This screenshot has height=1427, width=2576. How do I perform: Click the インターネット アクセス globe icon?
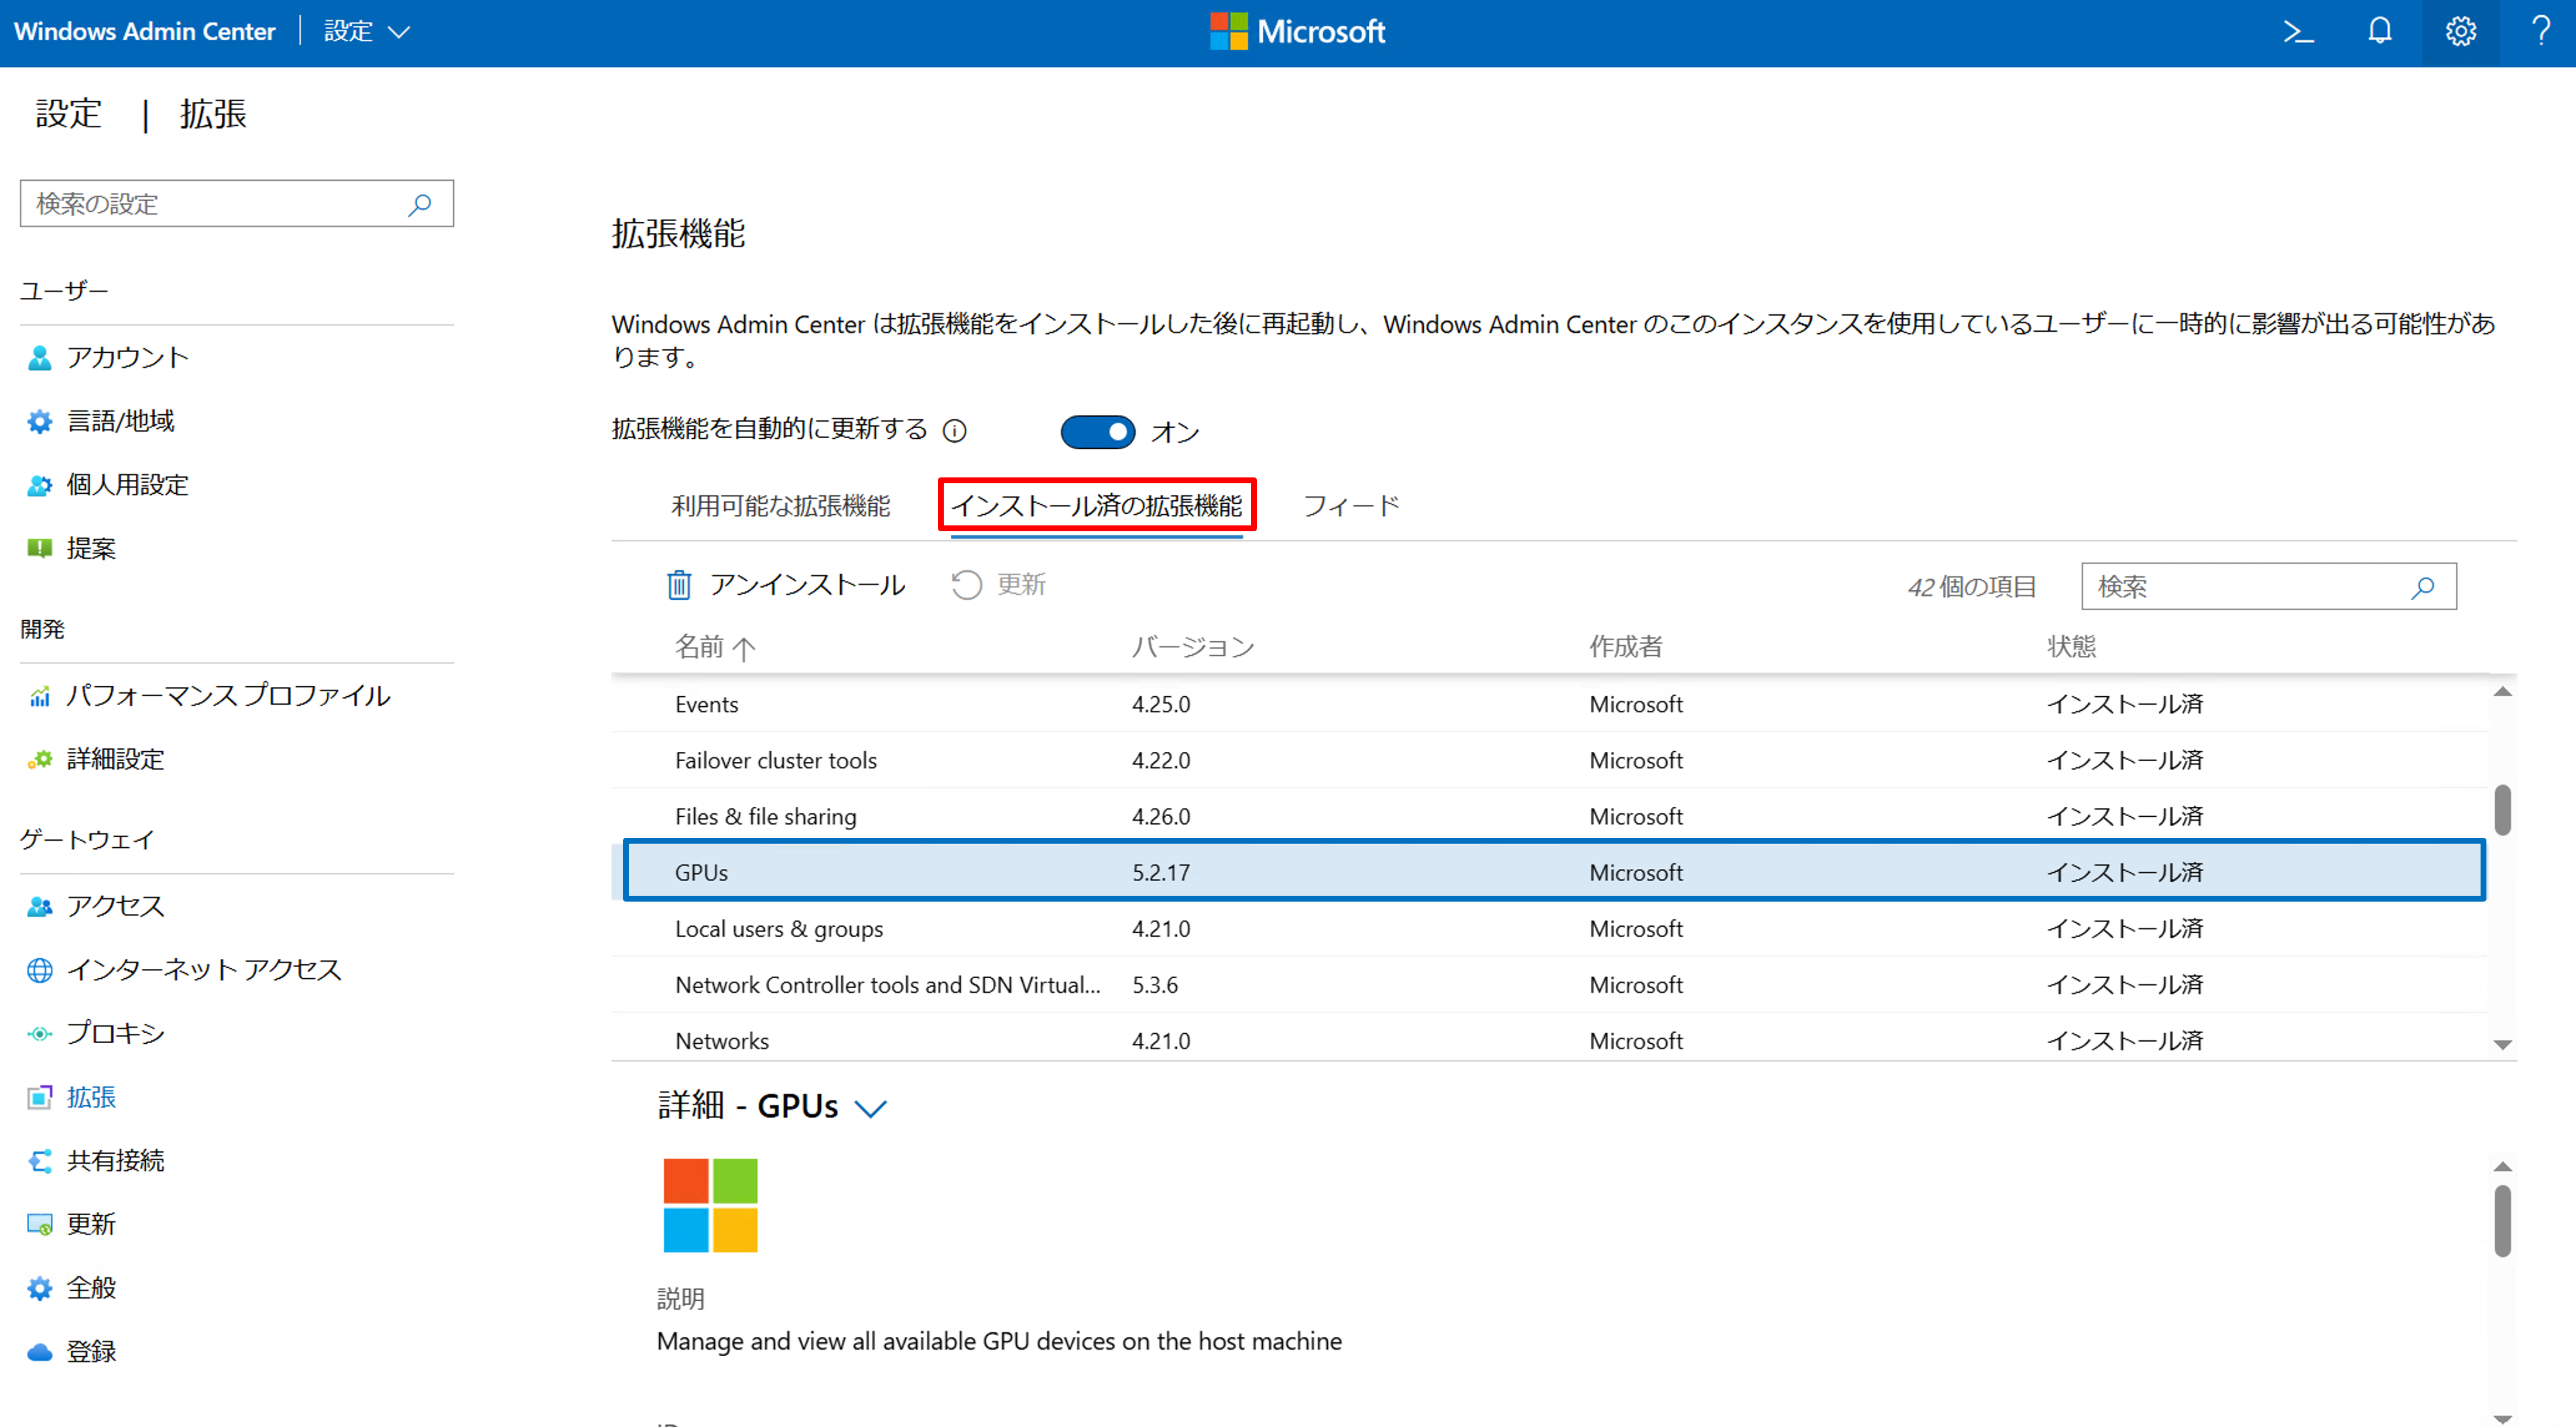pyautogui.click(x=39, y=970)
